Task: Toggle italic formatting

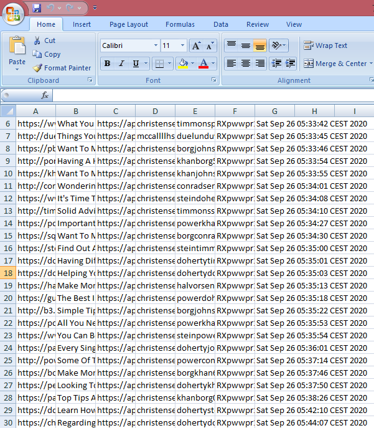Action: [121, 64]
